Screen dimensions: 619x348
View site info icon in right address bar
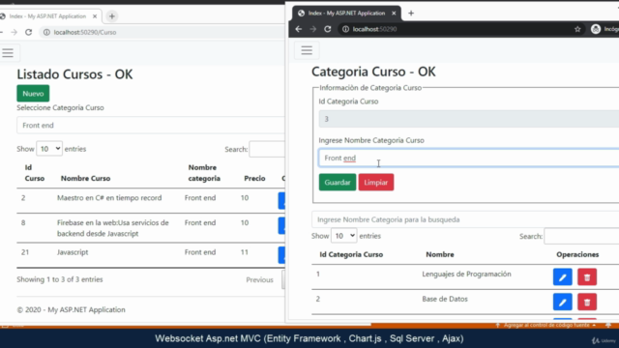345,29
